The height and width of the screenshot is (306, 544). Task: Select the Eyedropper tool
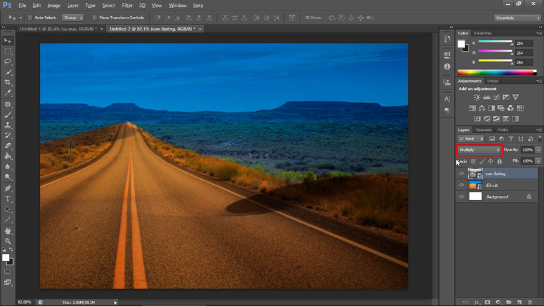(8, 93)
